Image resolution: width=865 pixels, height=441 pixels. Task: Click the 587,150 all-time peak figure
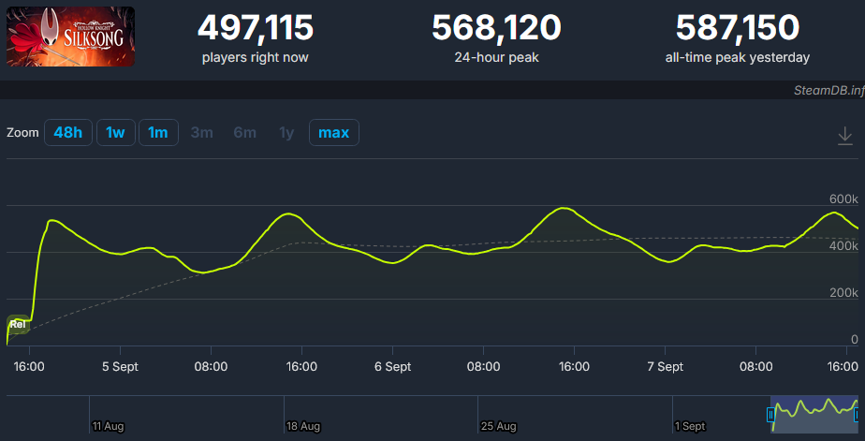point(737,28)
